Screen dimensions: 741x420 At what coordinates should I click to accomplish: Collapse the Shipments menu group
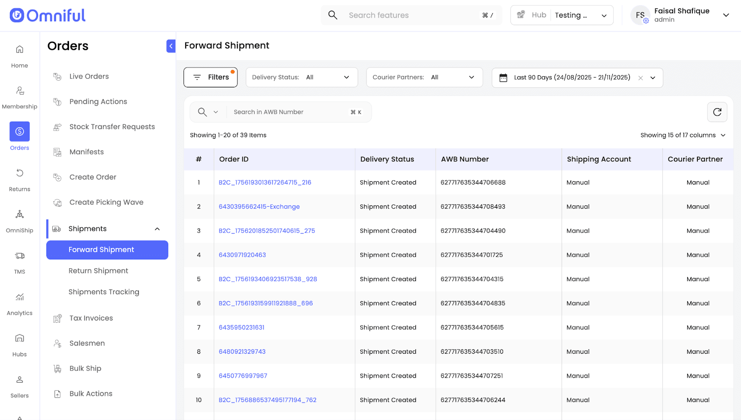coord(157,229)
